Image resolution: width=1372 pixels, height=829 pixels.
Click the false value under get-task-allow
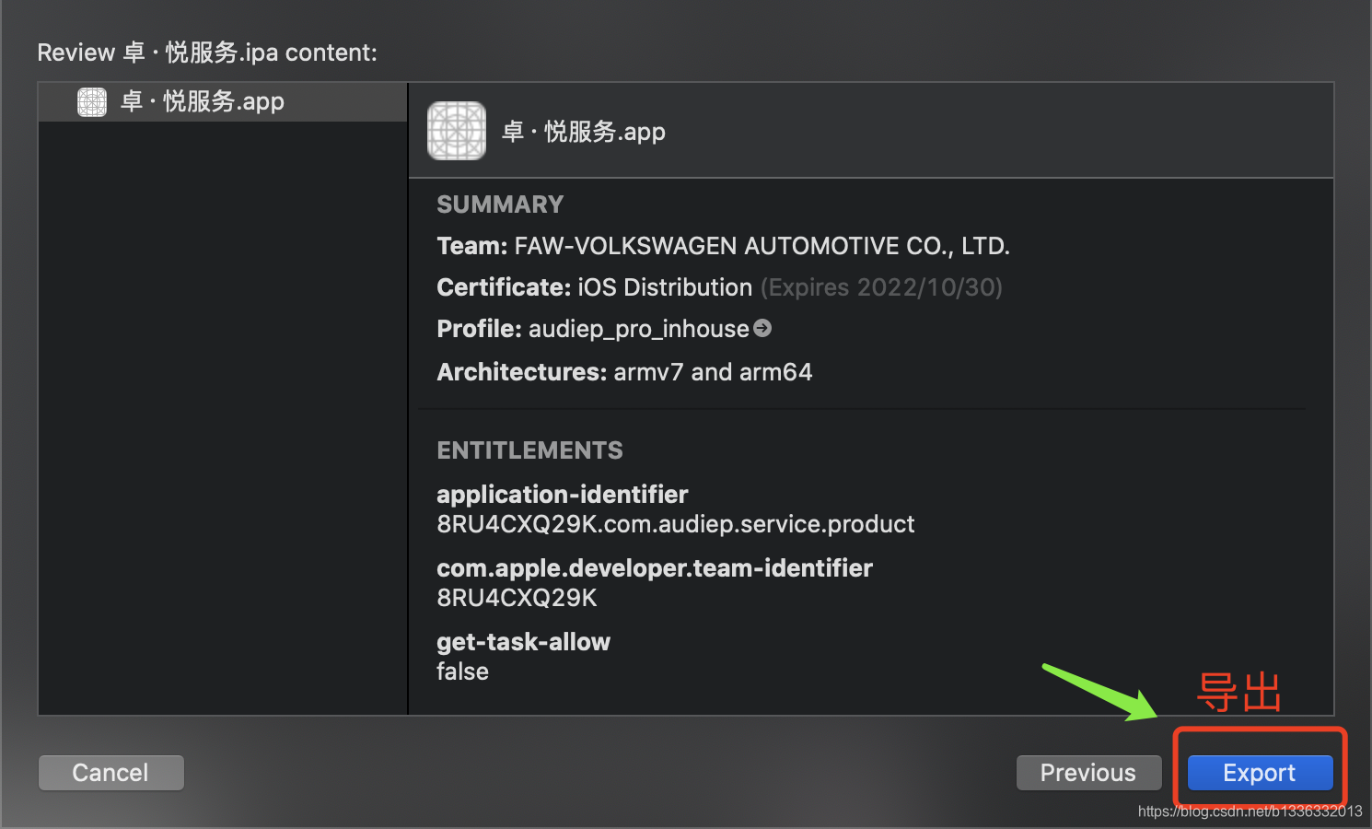[462, 671]
